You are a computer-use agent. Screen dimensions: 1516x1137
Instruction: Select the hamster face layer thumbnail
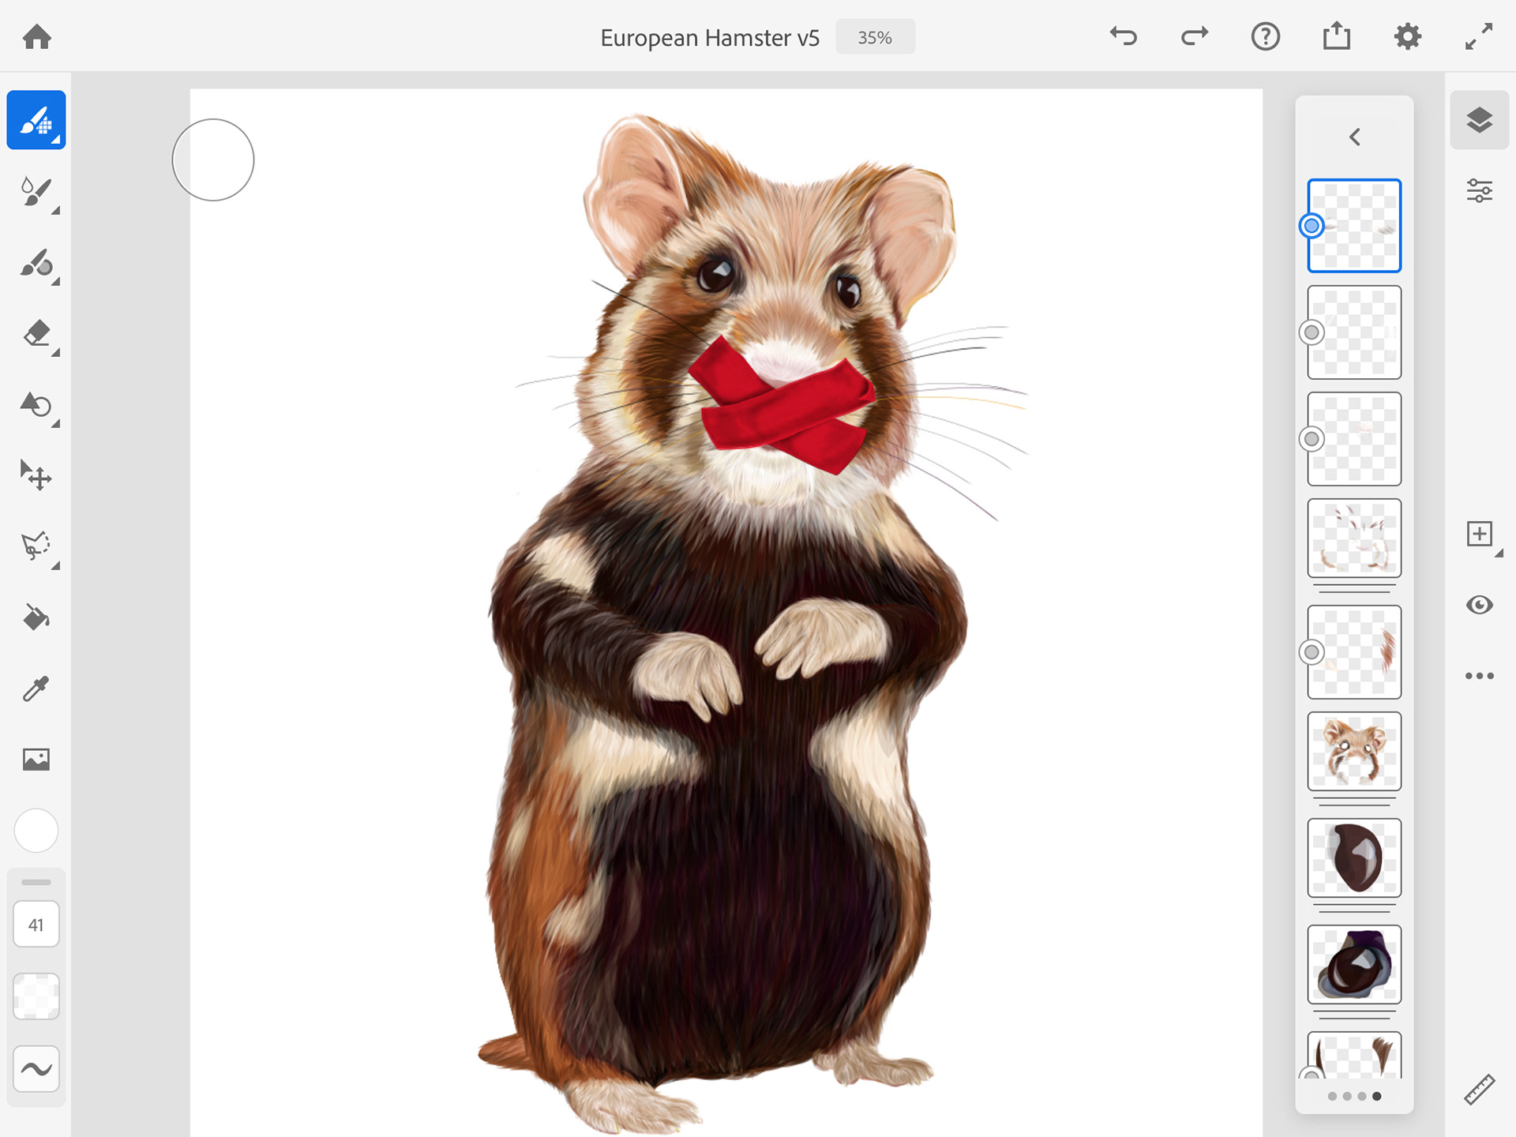(x=1354, y=751)
